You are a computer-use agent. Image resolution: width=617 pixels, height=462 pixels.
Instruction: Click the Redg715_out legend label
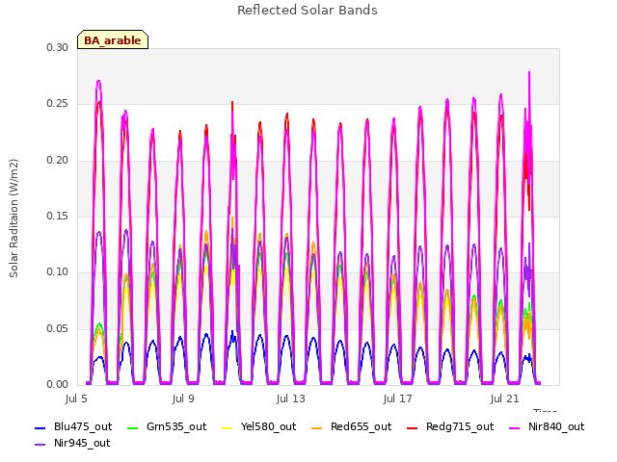(460, 426)
